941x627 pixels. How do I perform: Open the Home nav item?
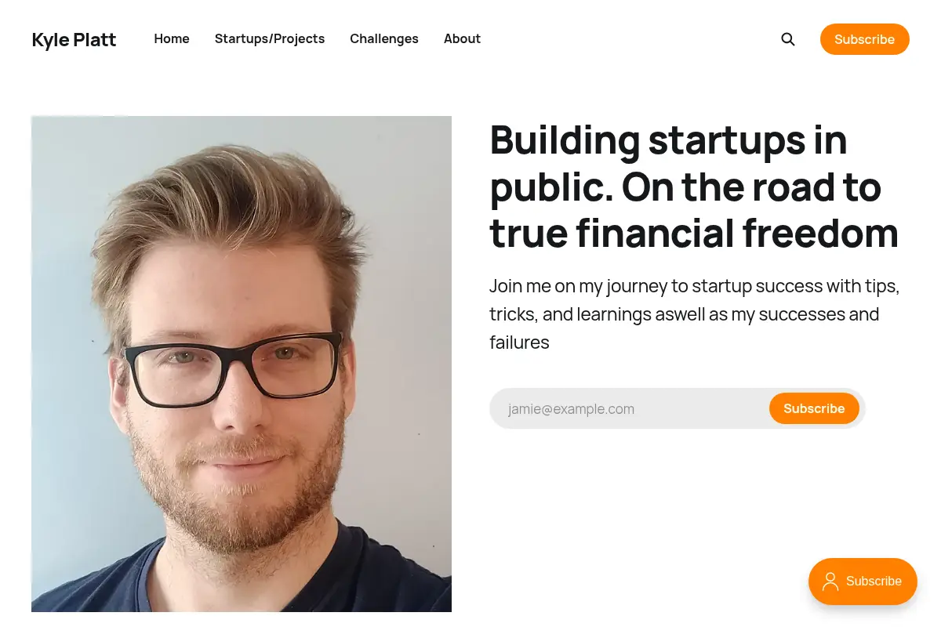(x=172, y=38)
